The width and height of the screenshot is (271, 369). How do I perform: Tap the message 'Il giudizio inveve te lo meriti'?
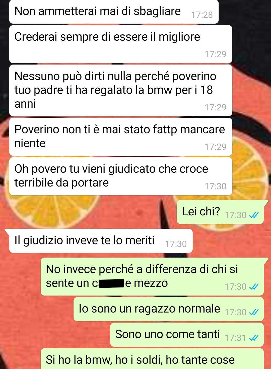click(x=101, y=241)
